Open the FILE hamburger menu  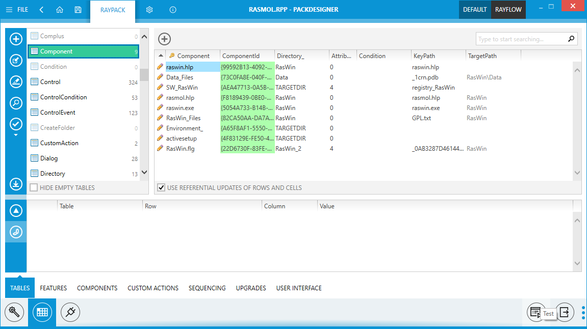[x=17, y=10]
